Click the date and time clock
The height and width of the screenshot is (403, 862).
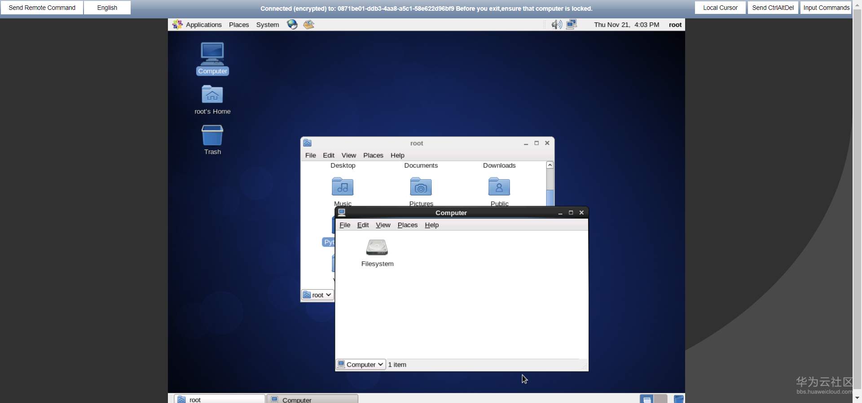point(626,25)
